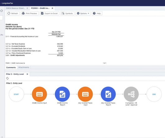
Task: Switch to the Attachments tab
Action: [24, 67]
